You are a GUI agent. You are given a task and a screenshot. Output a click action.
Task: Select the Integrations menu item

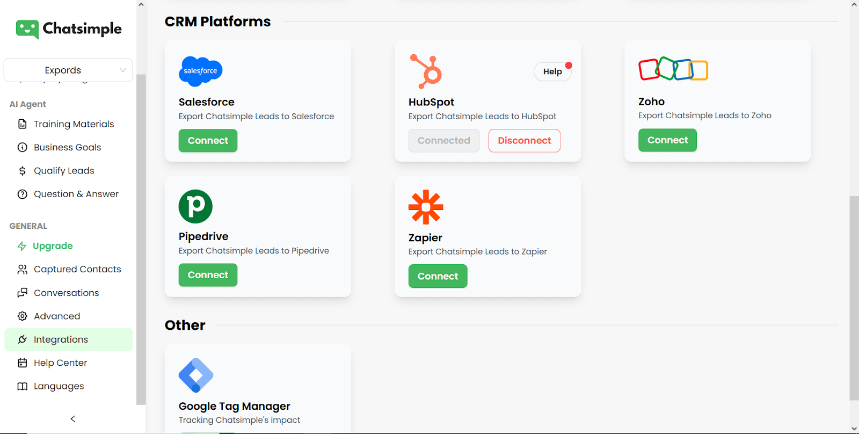tap(69, 339)
